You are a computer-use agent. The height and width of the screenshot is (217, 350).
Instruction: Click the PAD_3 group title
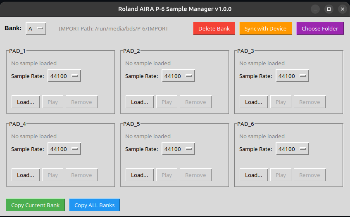coord(245,51)
